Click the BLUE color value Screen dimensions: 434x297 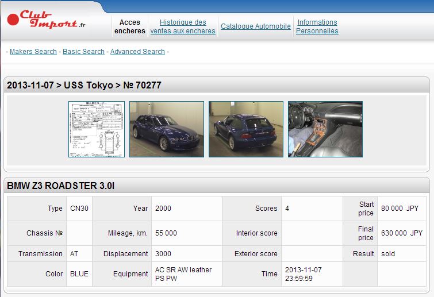[79, 274]
